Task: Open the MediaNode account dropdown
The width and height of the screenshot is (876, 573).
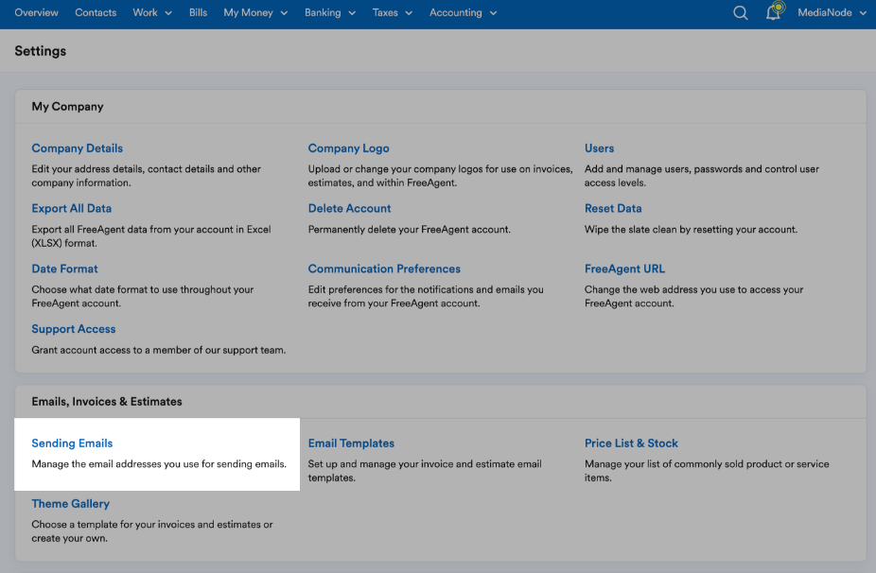Action: tap(832, 13)
